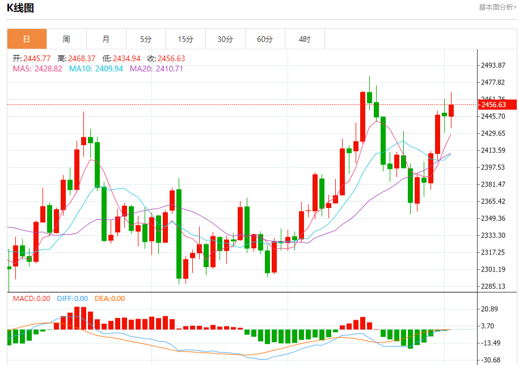Screen dimensions: 519x365
Task: Click the 收: 2456.63 close value
Action: (x=166, y=58)
